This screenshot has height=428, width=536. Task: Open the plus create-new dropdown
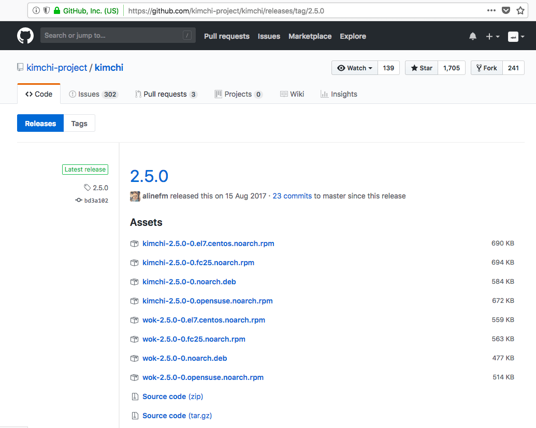click(x=492, y=36)
